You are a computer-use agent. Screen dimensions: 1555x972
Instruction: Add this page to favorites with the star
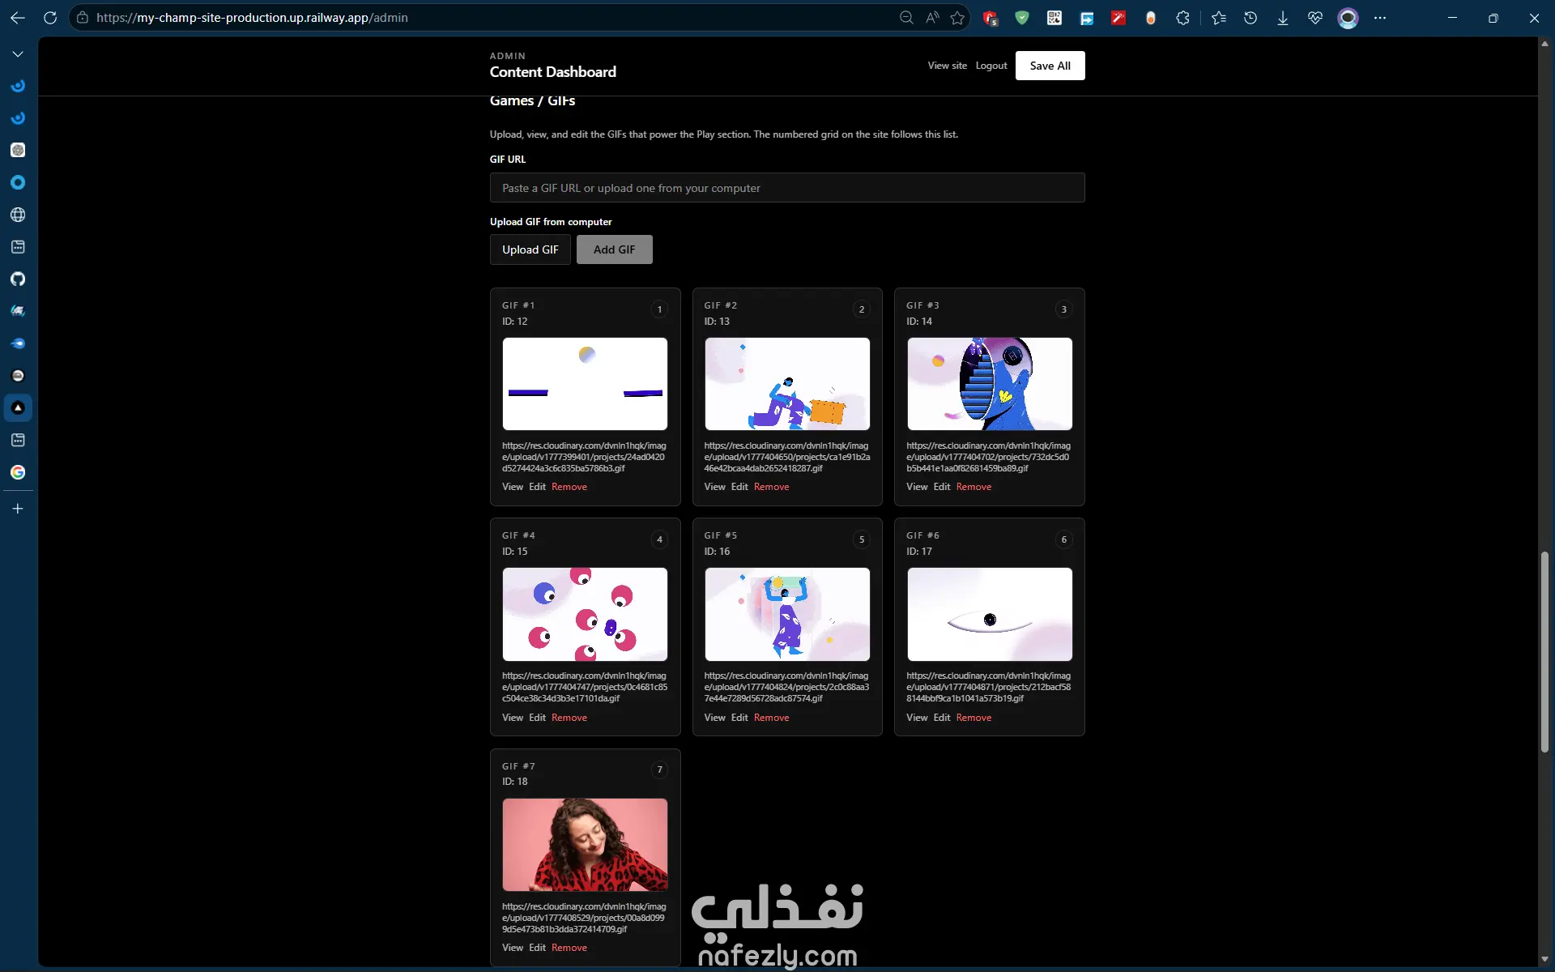[958, 18]
